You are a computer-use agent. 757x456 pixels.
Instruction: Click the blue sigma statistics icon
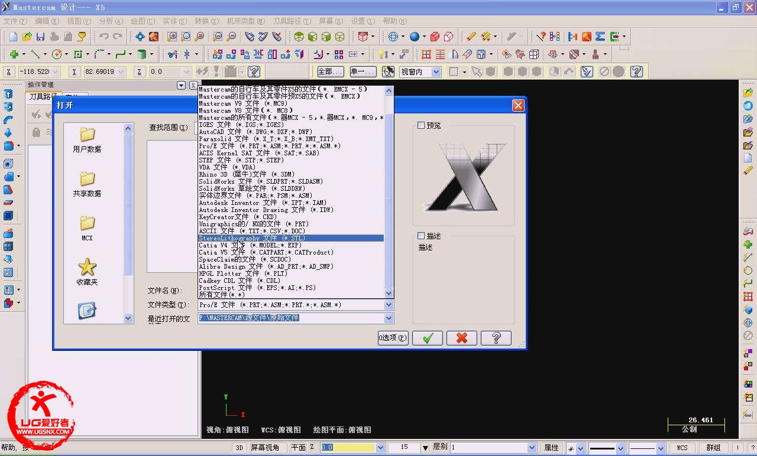pos(600,37)
